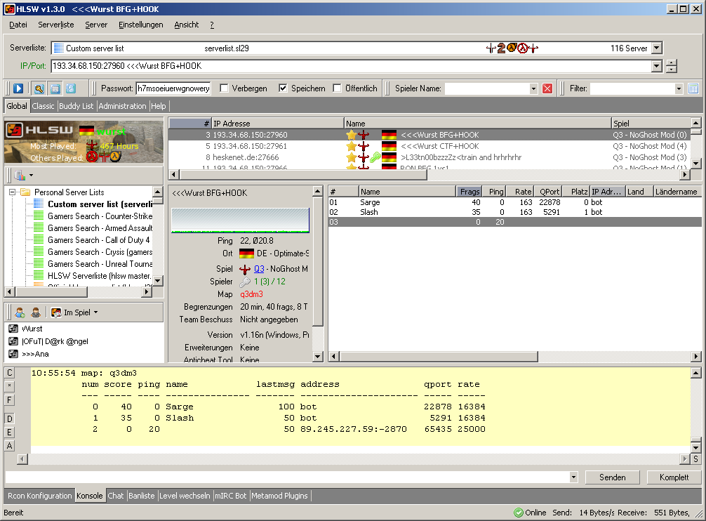Switch to the Banliste tab

pos(141,496)
